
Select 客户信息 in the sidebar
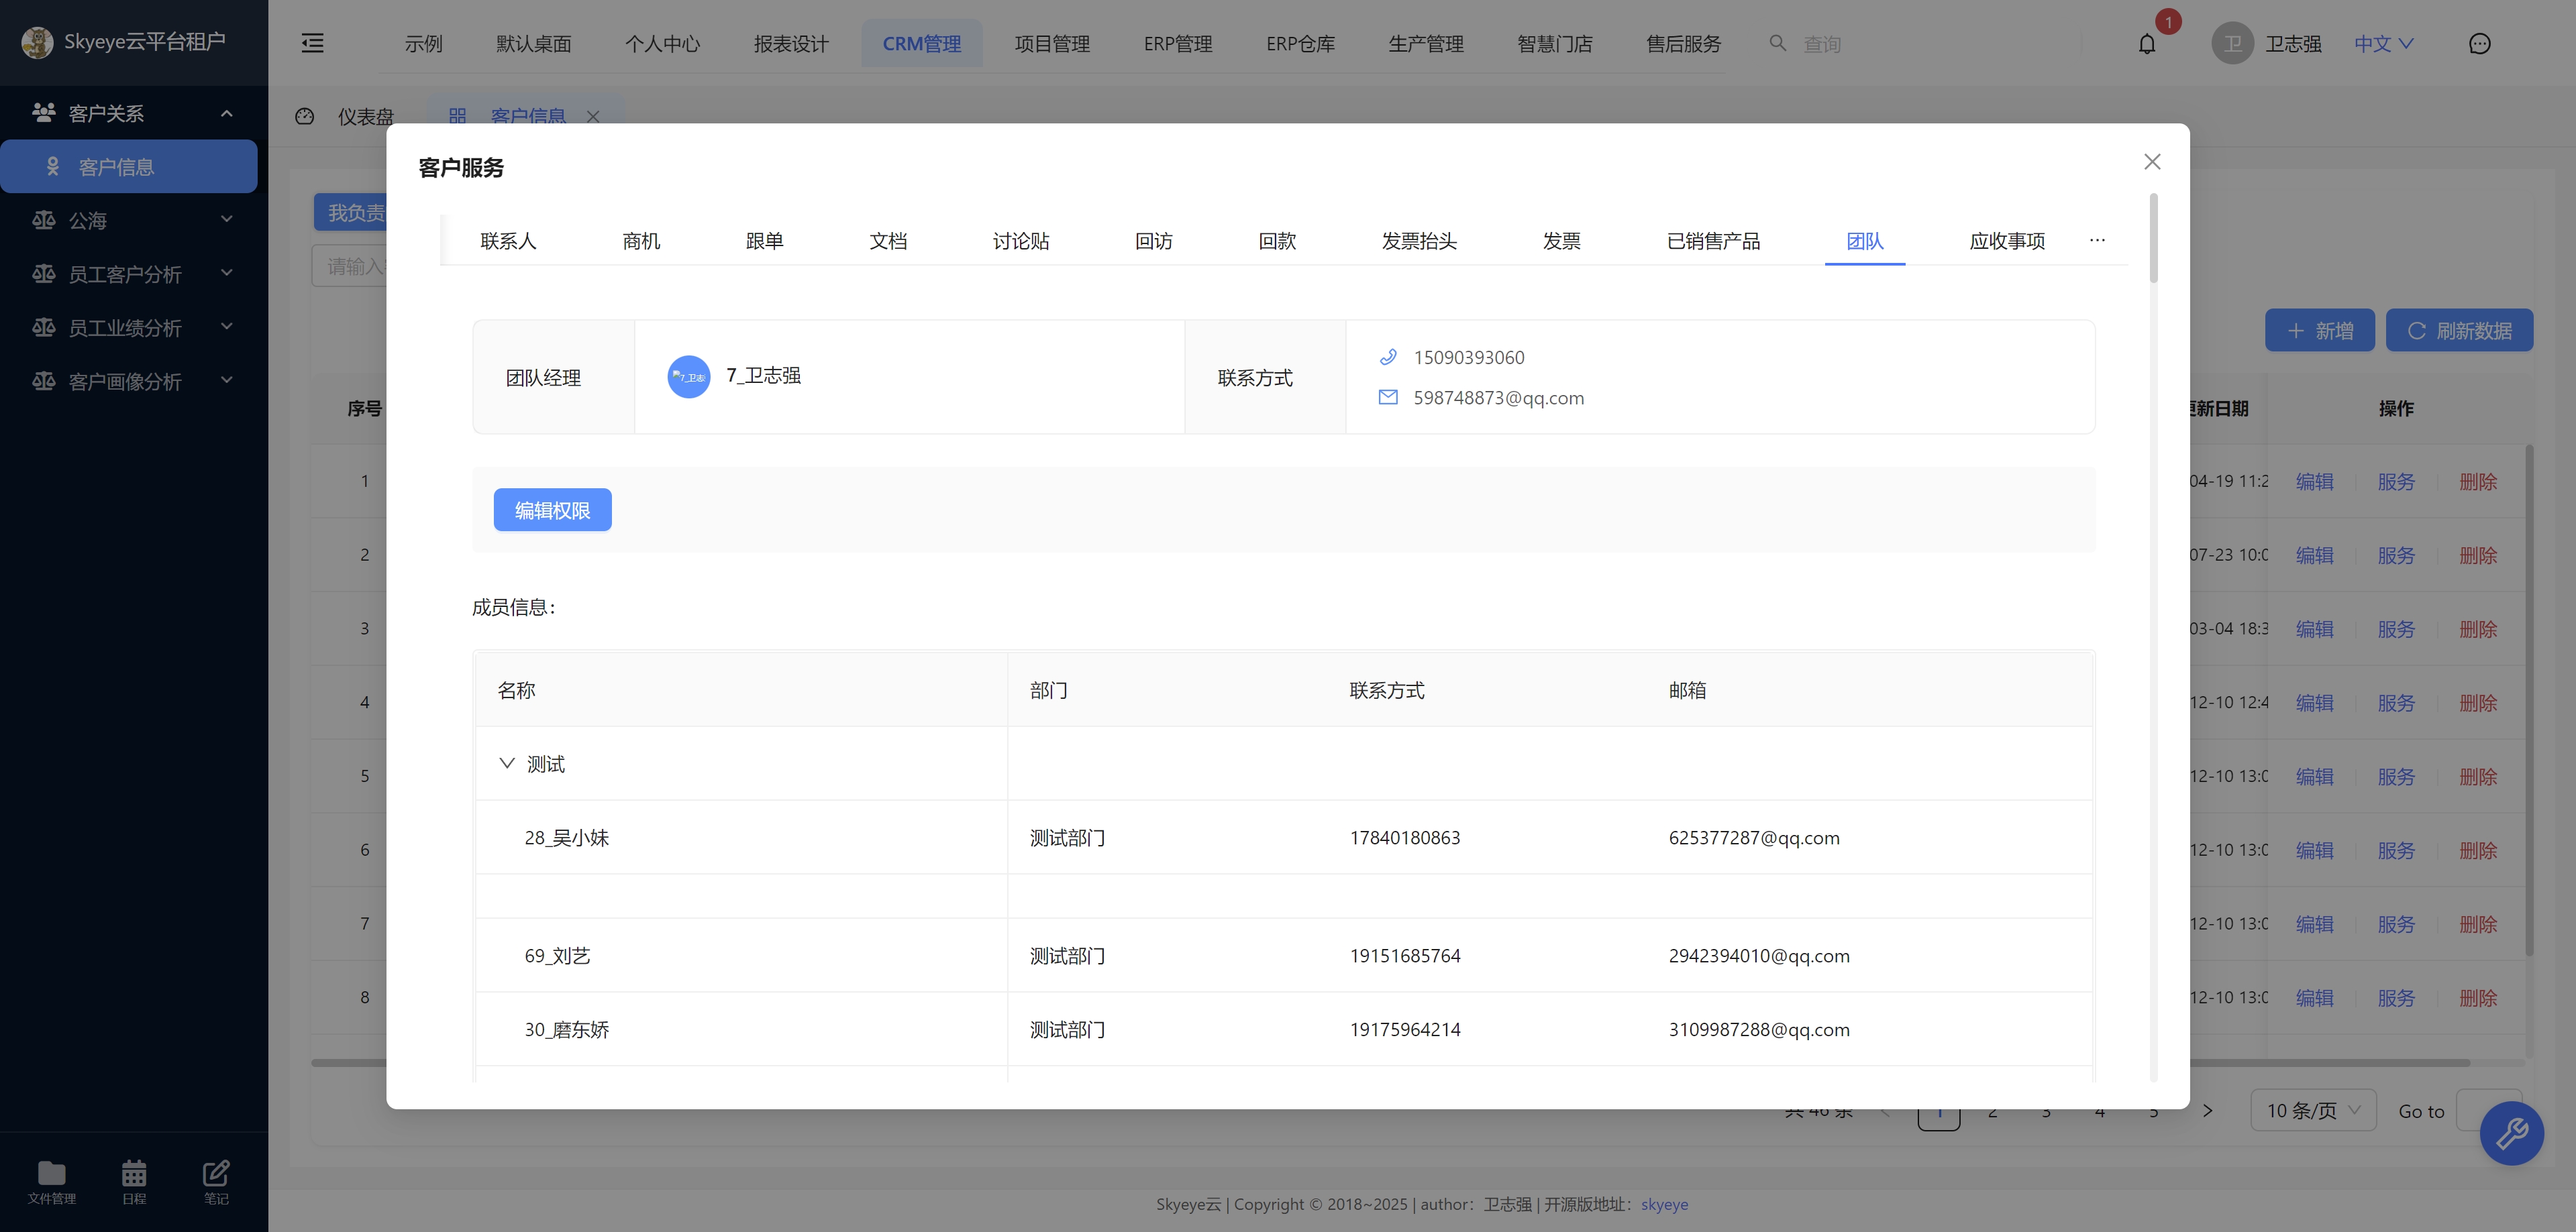click(129, 167)
